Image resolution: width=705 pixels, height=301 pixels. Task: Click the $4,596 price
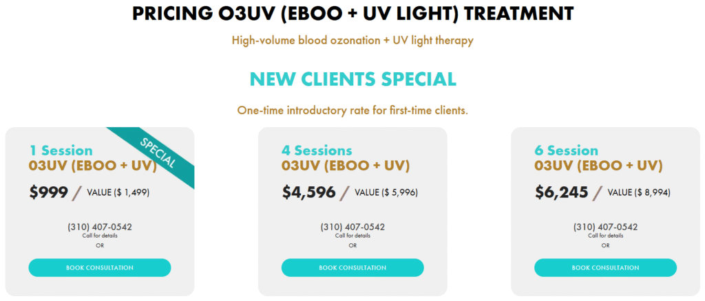click(309, 192)
